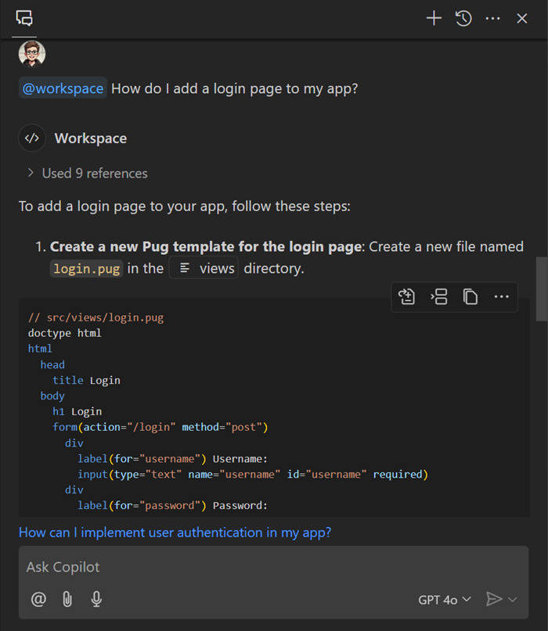The height and width of the screenshot is (631, 548).
Task: Show previous chat history
Action: click(x=463, y=18)
